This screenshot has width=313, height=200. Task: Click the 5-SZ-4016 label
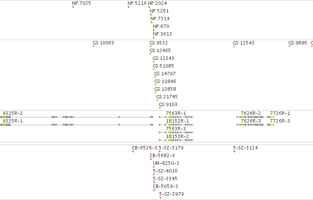(x=165, y=171)
